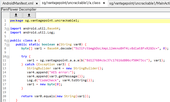Click line number 19 in the gutter
This screenshot has width=170, height=102.
[x=4, y=92]
